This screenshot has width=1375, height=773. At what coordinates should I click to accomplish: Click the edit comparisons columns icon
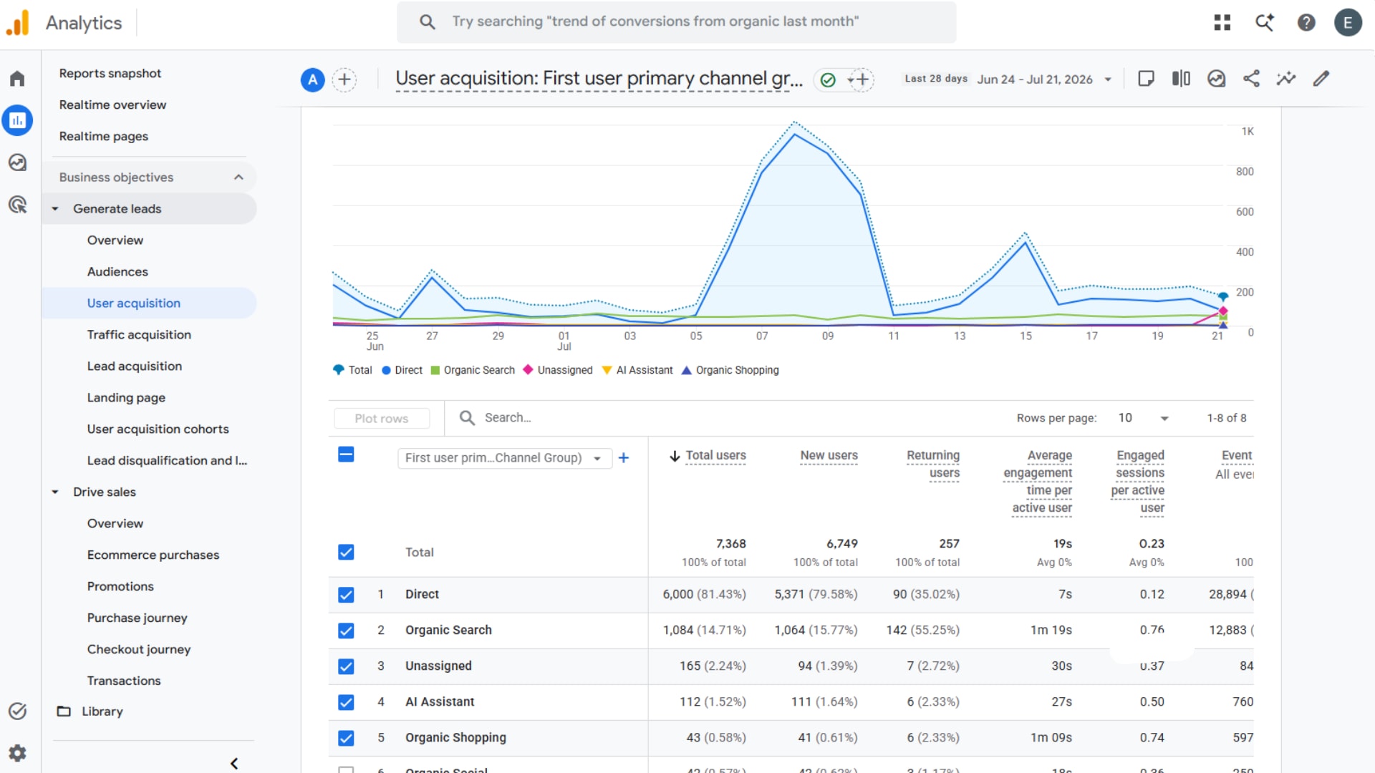pyautogui.click(x=1181, y=79)
